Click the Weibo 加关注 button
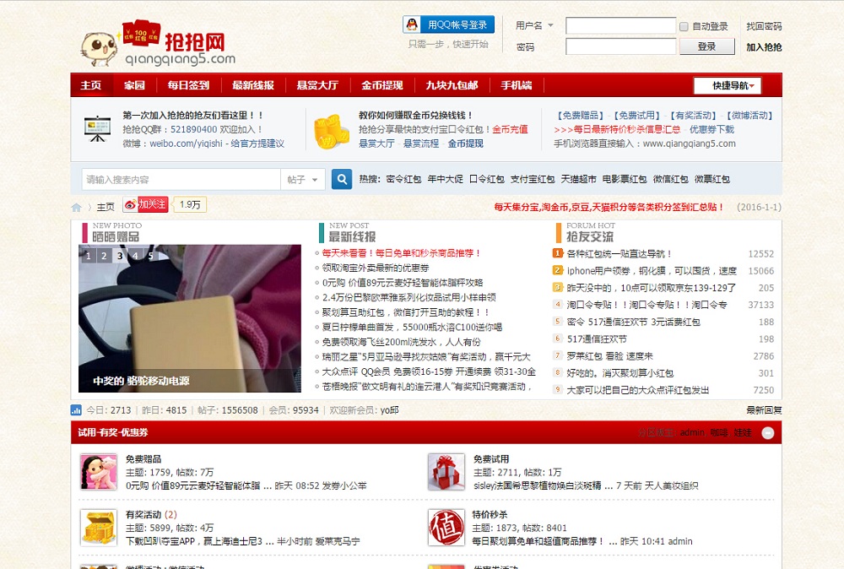This screenshot has height=569, width=844. point(146,204)
